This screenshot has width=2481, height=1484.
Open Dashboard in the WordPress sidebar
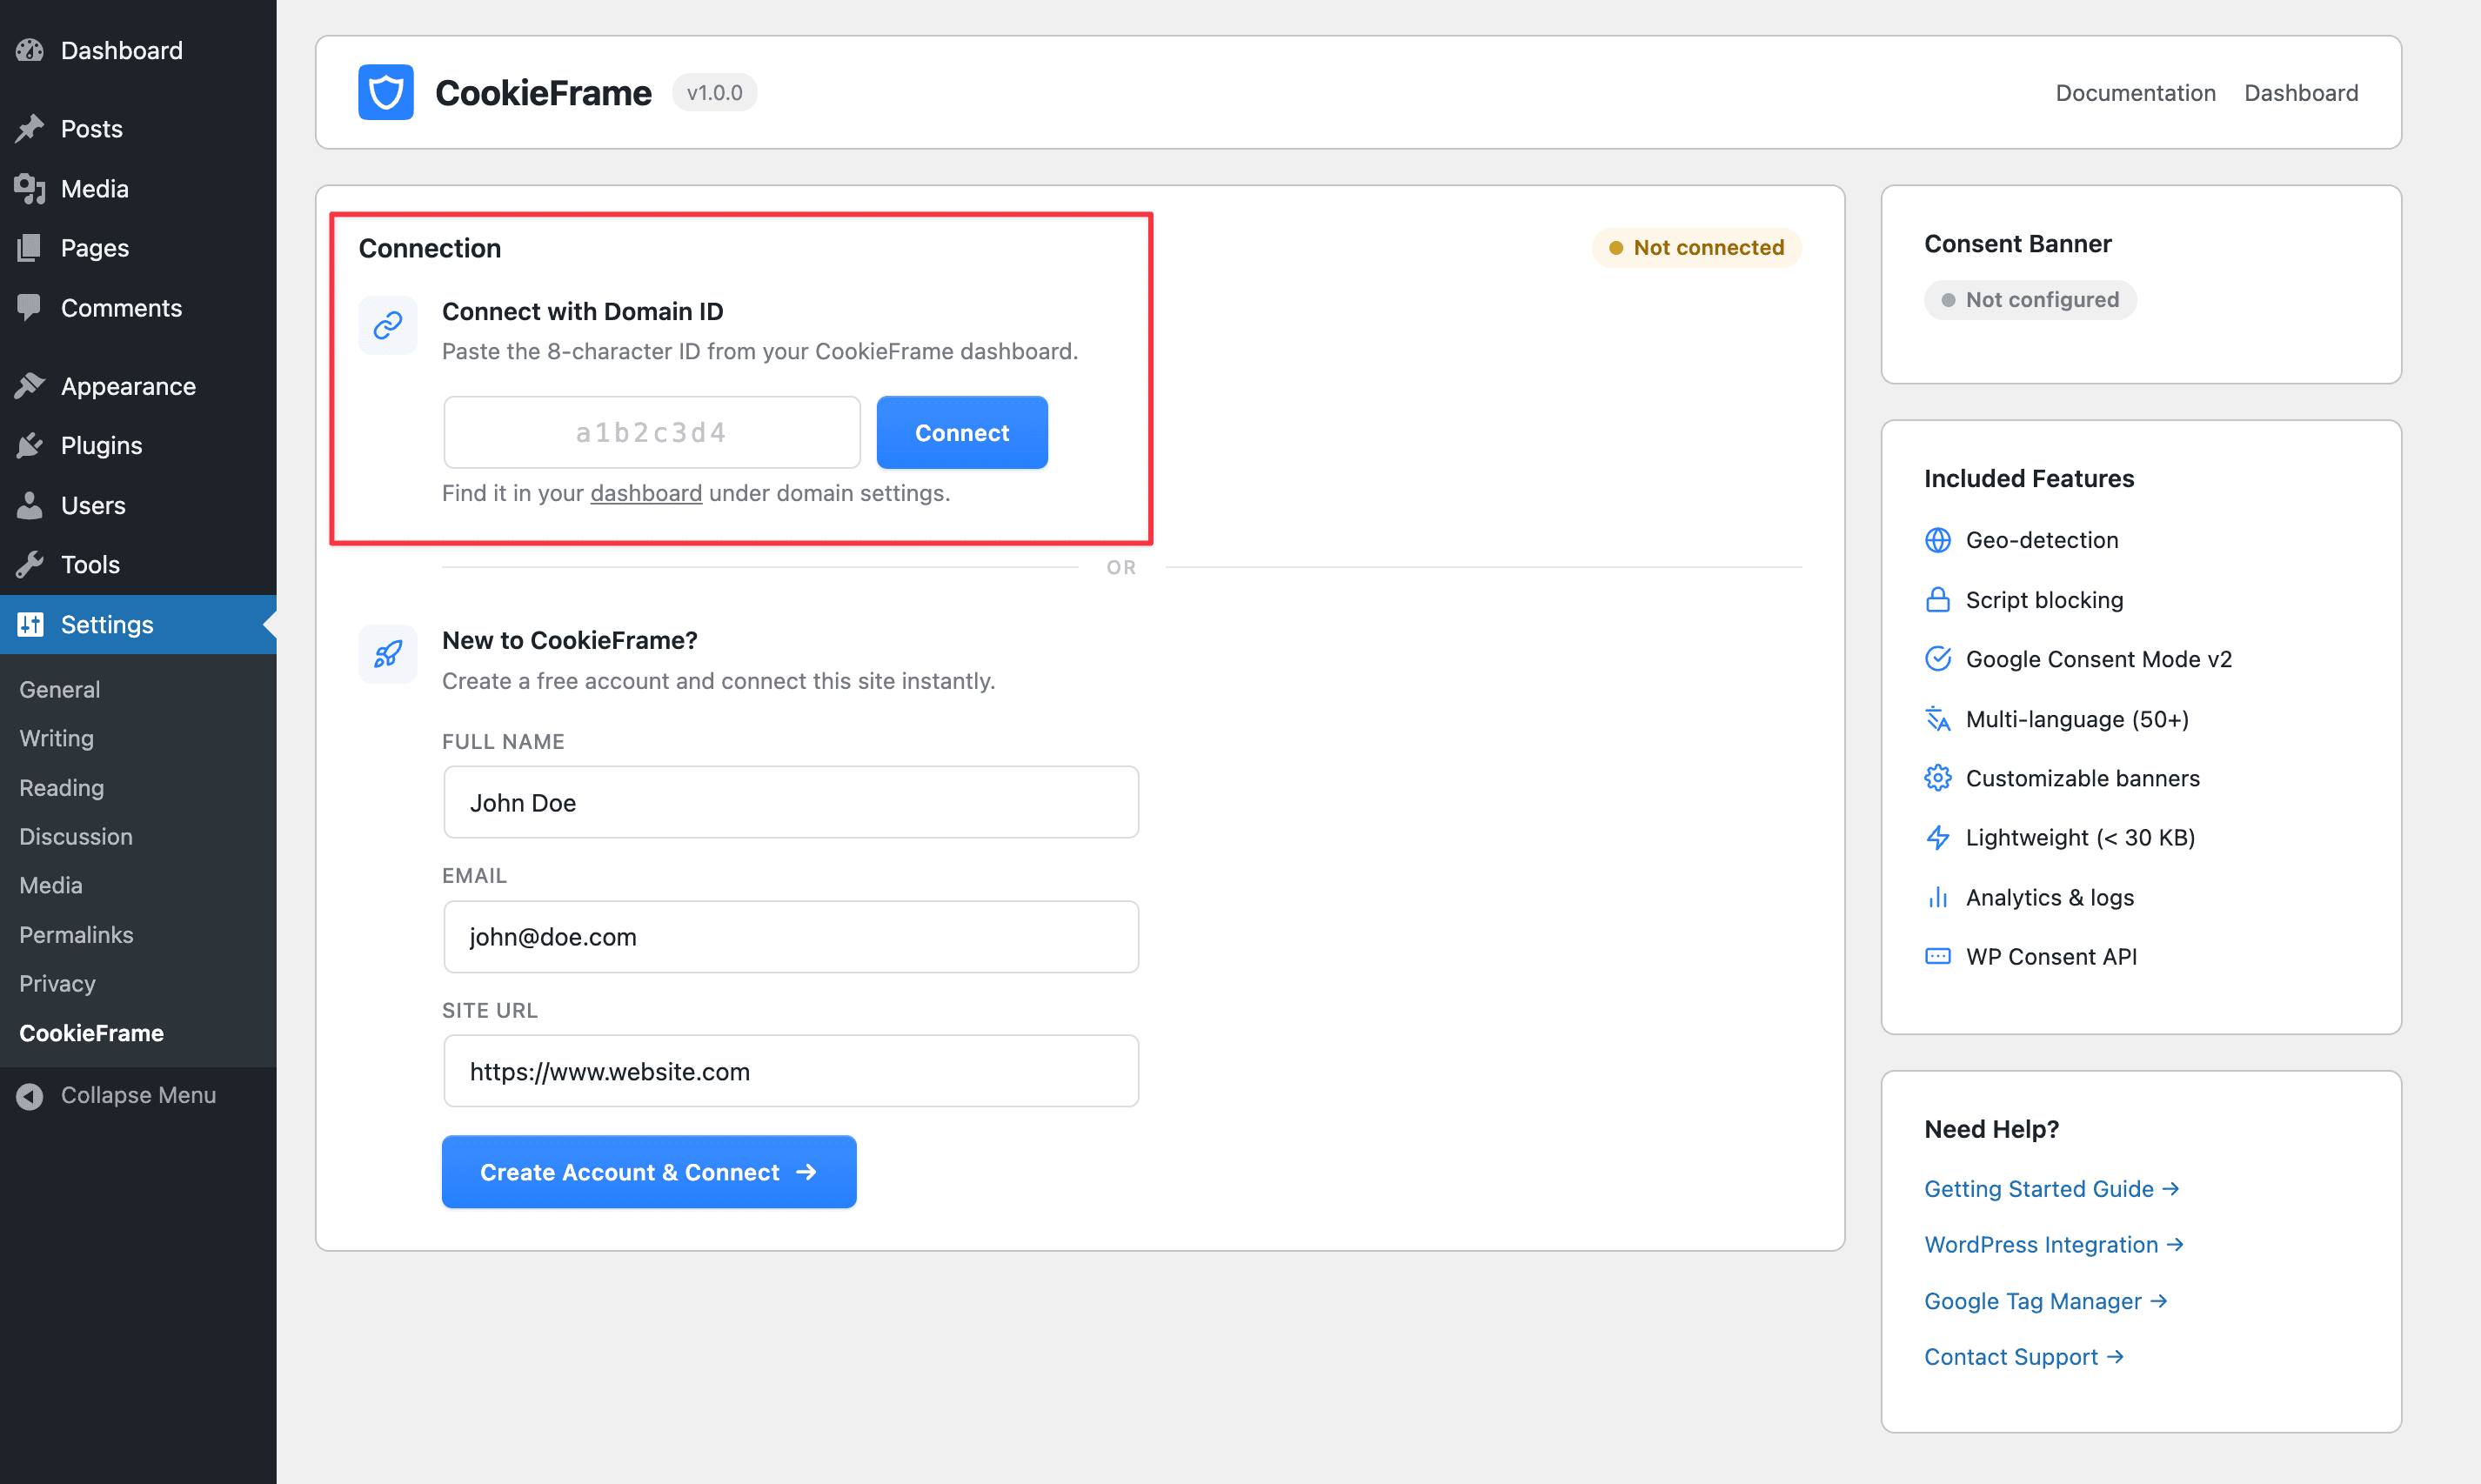[x=138, y=50]
